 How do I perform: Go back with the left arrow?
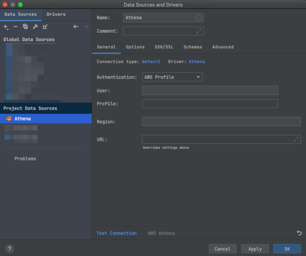[76, 26]
